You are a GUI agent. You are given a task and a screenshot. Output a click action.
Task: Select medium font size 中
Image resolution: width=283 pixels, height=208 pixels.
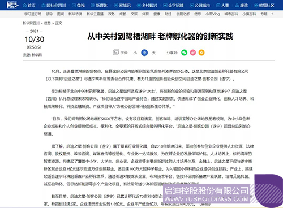pos(144,53)
